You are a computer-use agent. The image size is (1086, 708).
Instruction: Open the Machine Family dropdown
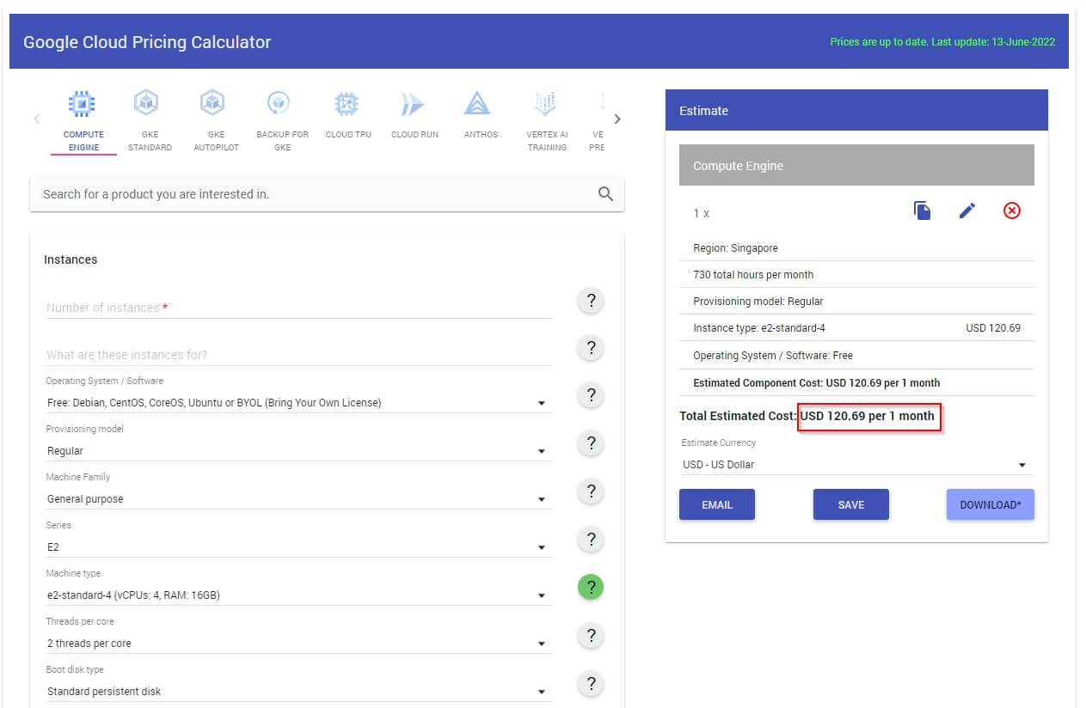298,498
